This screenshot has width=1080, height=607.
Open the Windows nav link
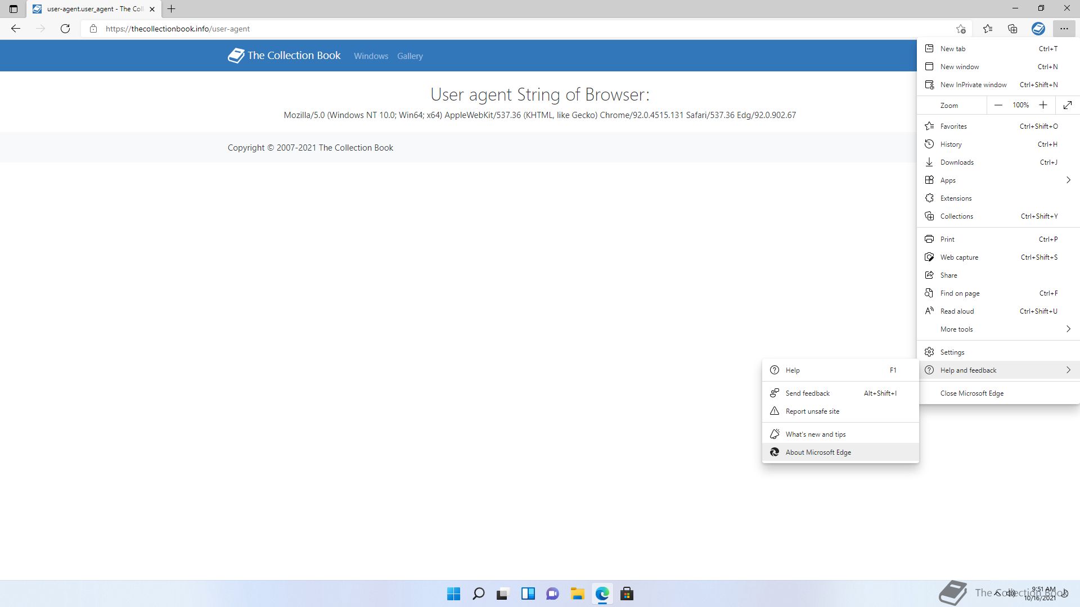pyautogui.click(x=371, y=56)
